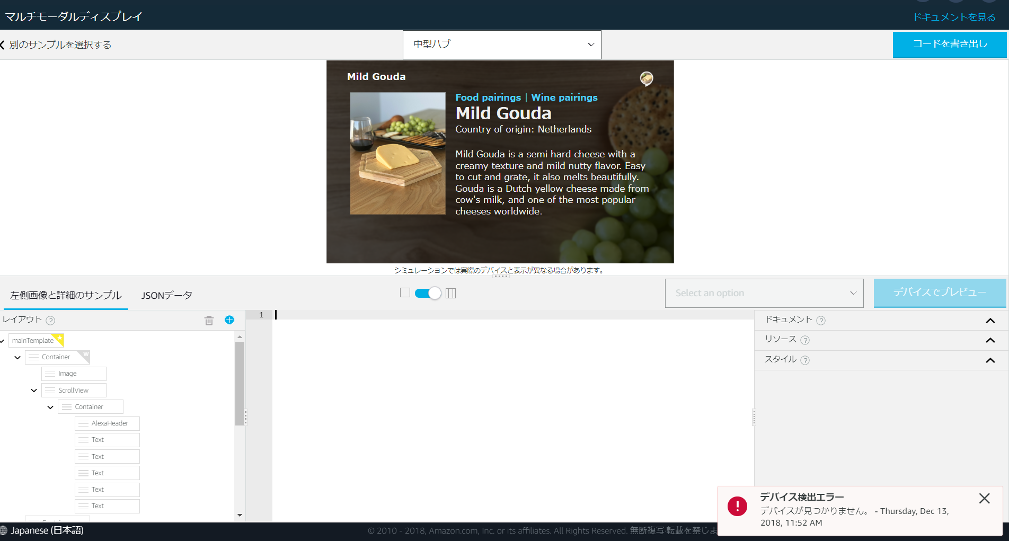Add a new layout component with plus icon

click(229, 320)
